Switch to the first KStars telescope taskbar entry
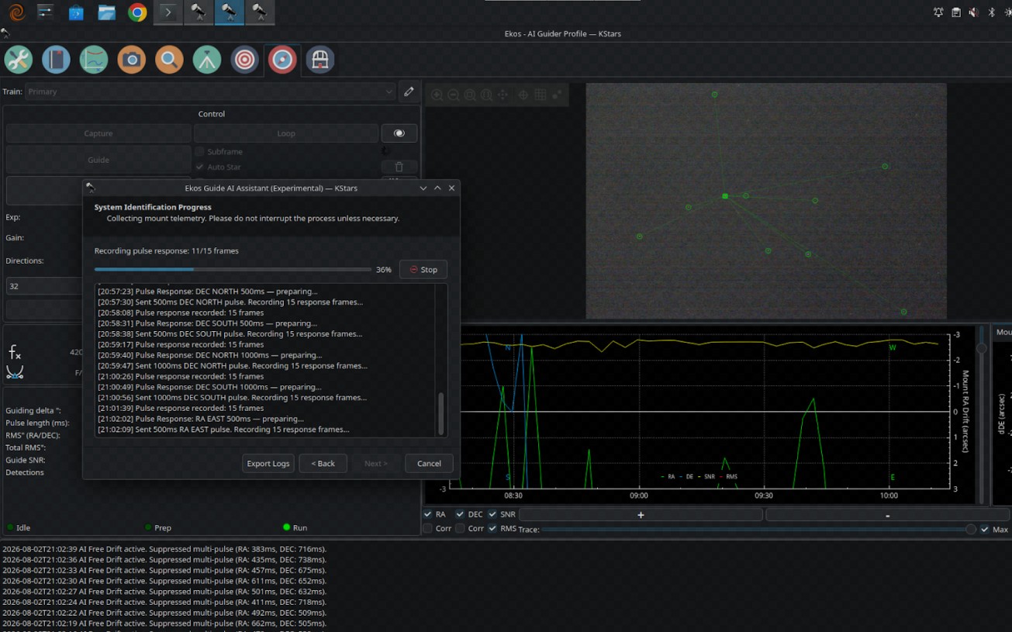Screen dimensions: 1012x632 [199, 12]
